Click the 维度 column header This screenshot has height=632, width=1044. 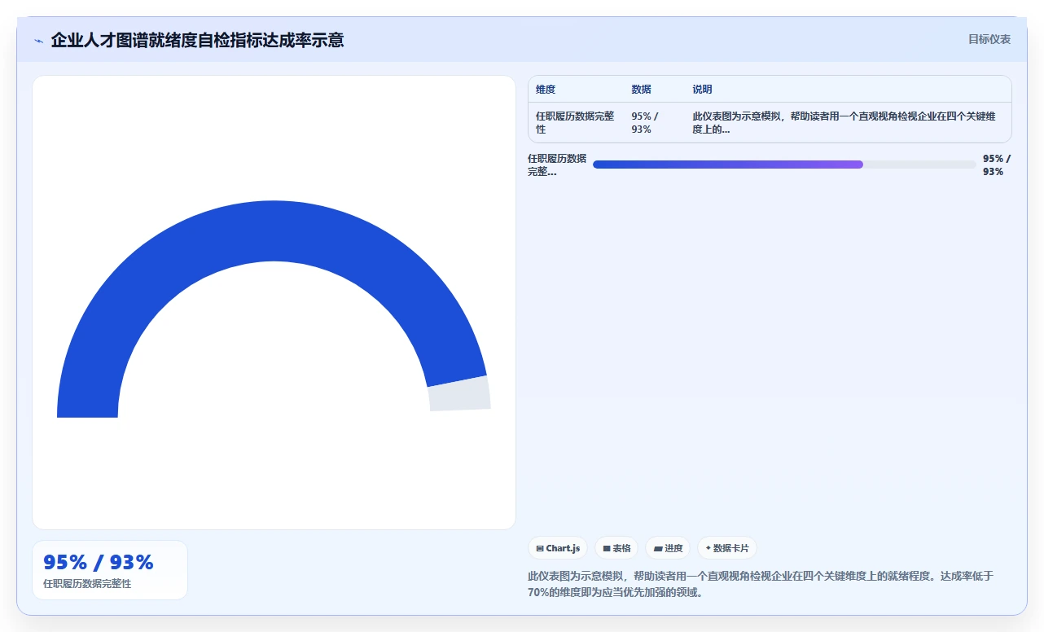pyautogui.click(x=546, y=90)
